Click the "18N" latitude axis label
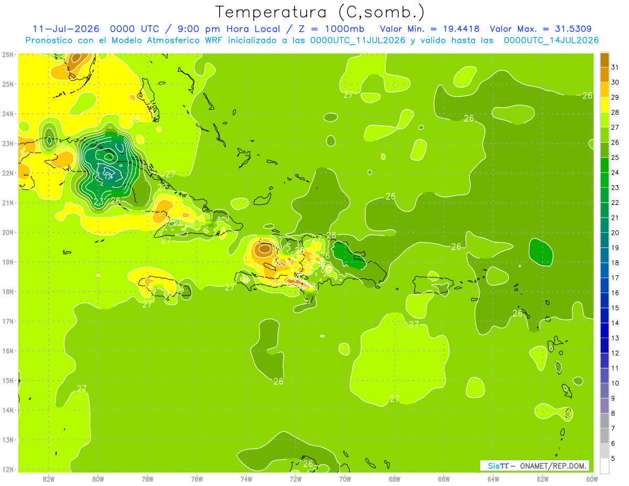The image size is (629, 486). (7, 291)
